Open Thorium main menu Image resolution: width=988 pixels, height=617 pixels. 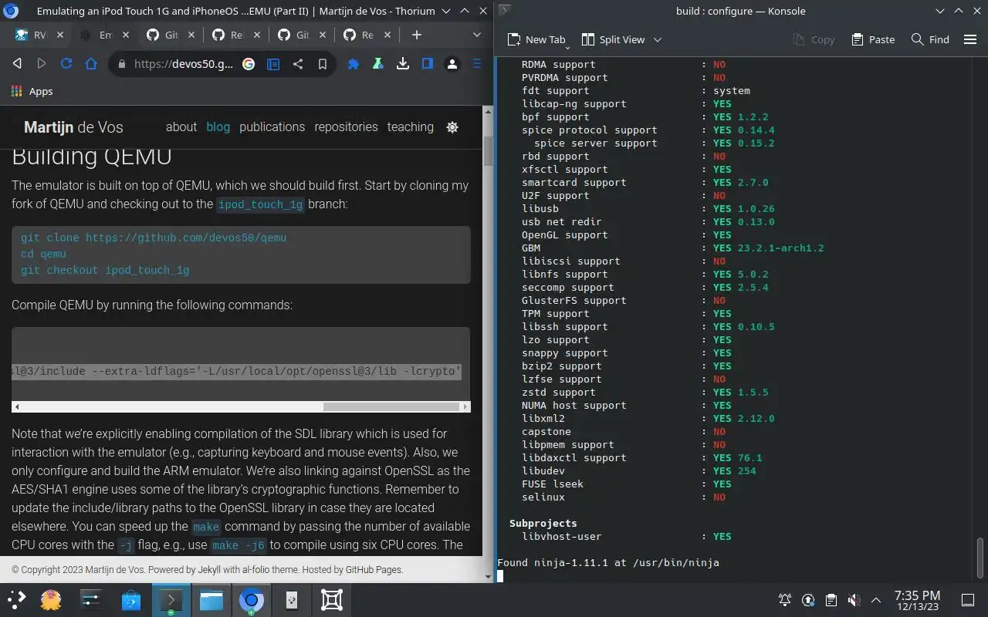477,64
